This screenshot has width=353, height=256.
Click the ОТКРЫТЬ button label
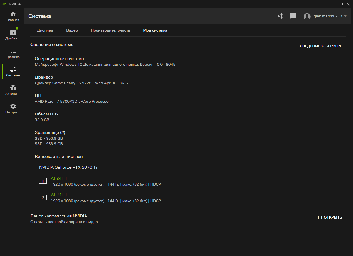point(333,217)
